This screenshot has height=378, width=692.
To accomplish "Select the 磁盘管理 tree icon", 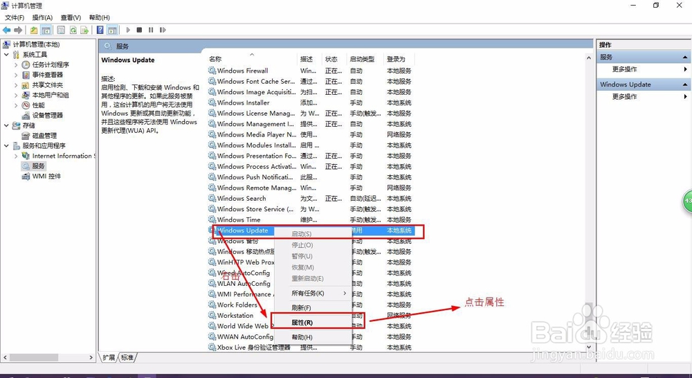I will pos(26,136).
